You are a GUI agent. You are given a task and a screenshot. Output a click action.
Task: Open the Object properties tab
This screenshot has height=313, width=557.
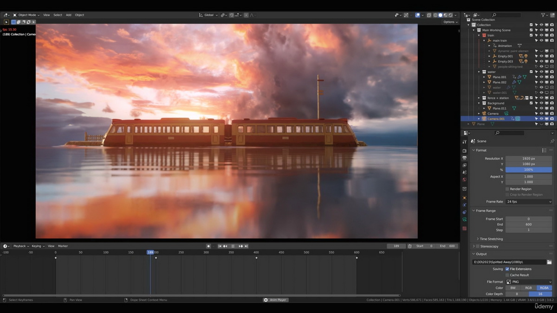(464, 198)
